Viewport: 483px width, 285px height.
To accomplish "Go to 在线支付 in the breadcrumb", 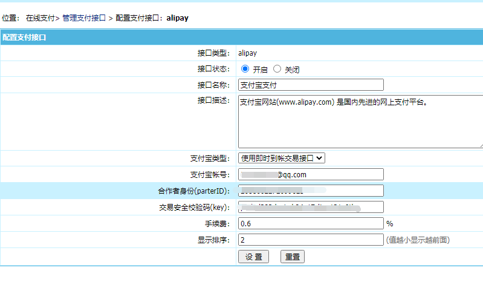I will pos(40,18).
